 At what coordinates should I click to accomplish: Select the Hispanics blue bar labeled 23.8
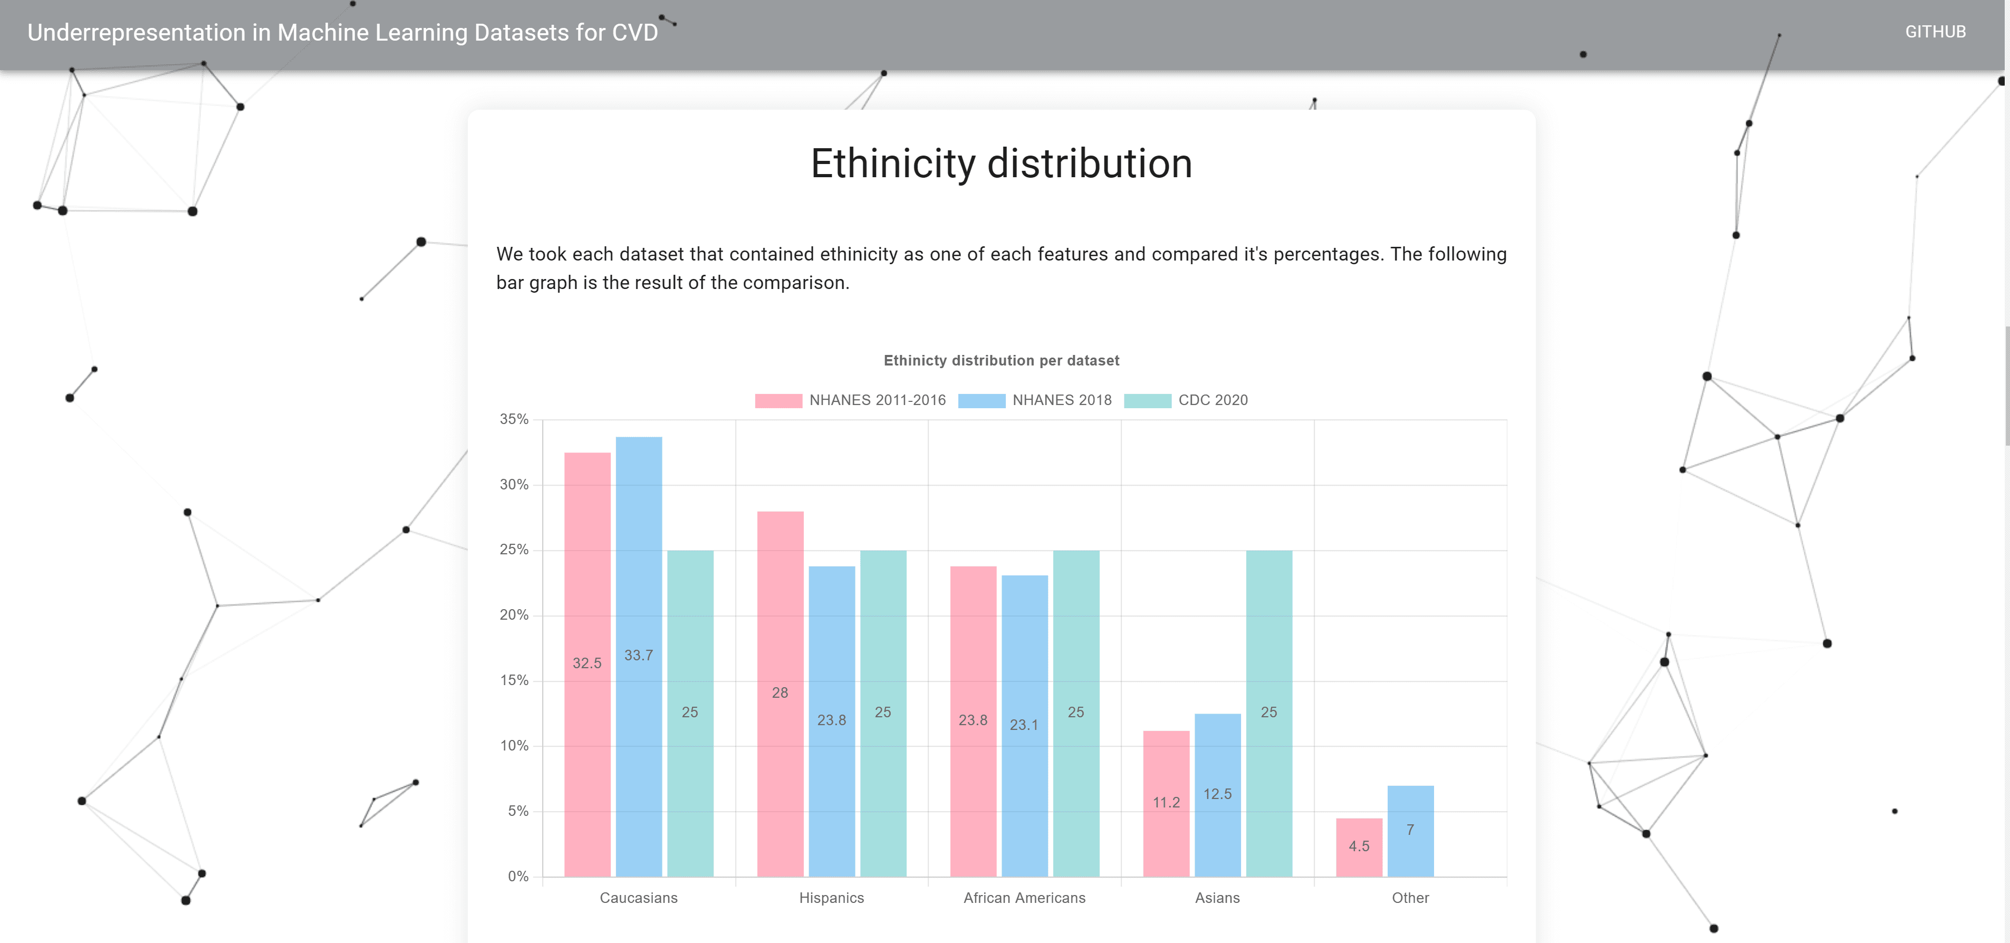click(831, 721)
